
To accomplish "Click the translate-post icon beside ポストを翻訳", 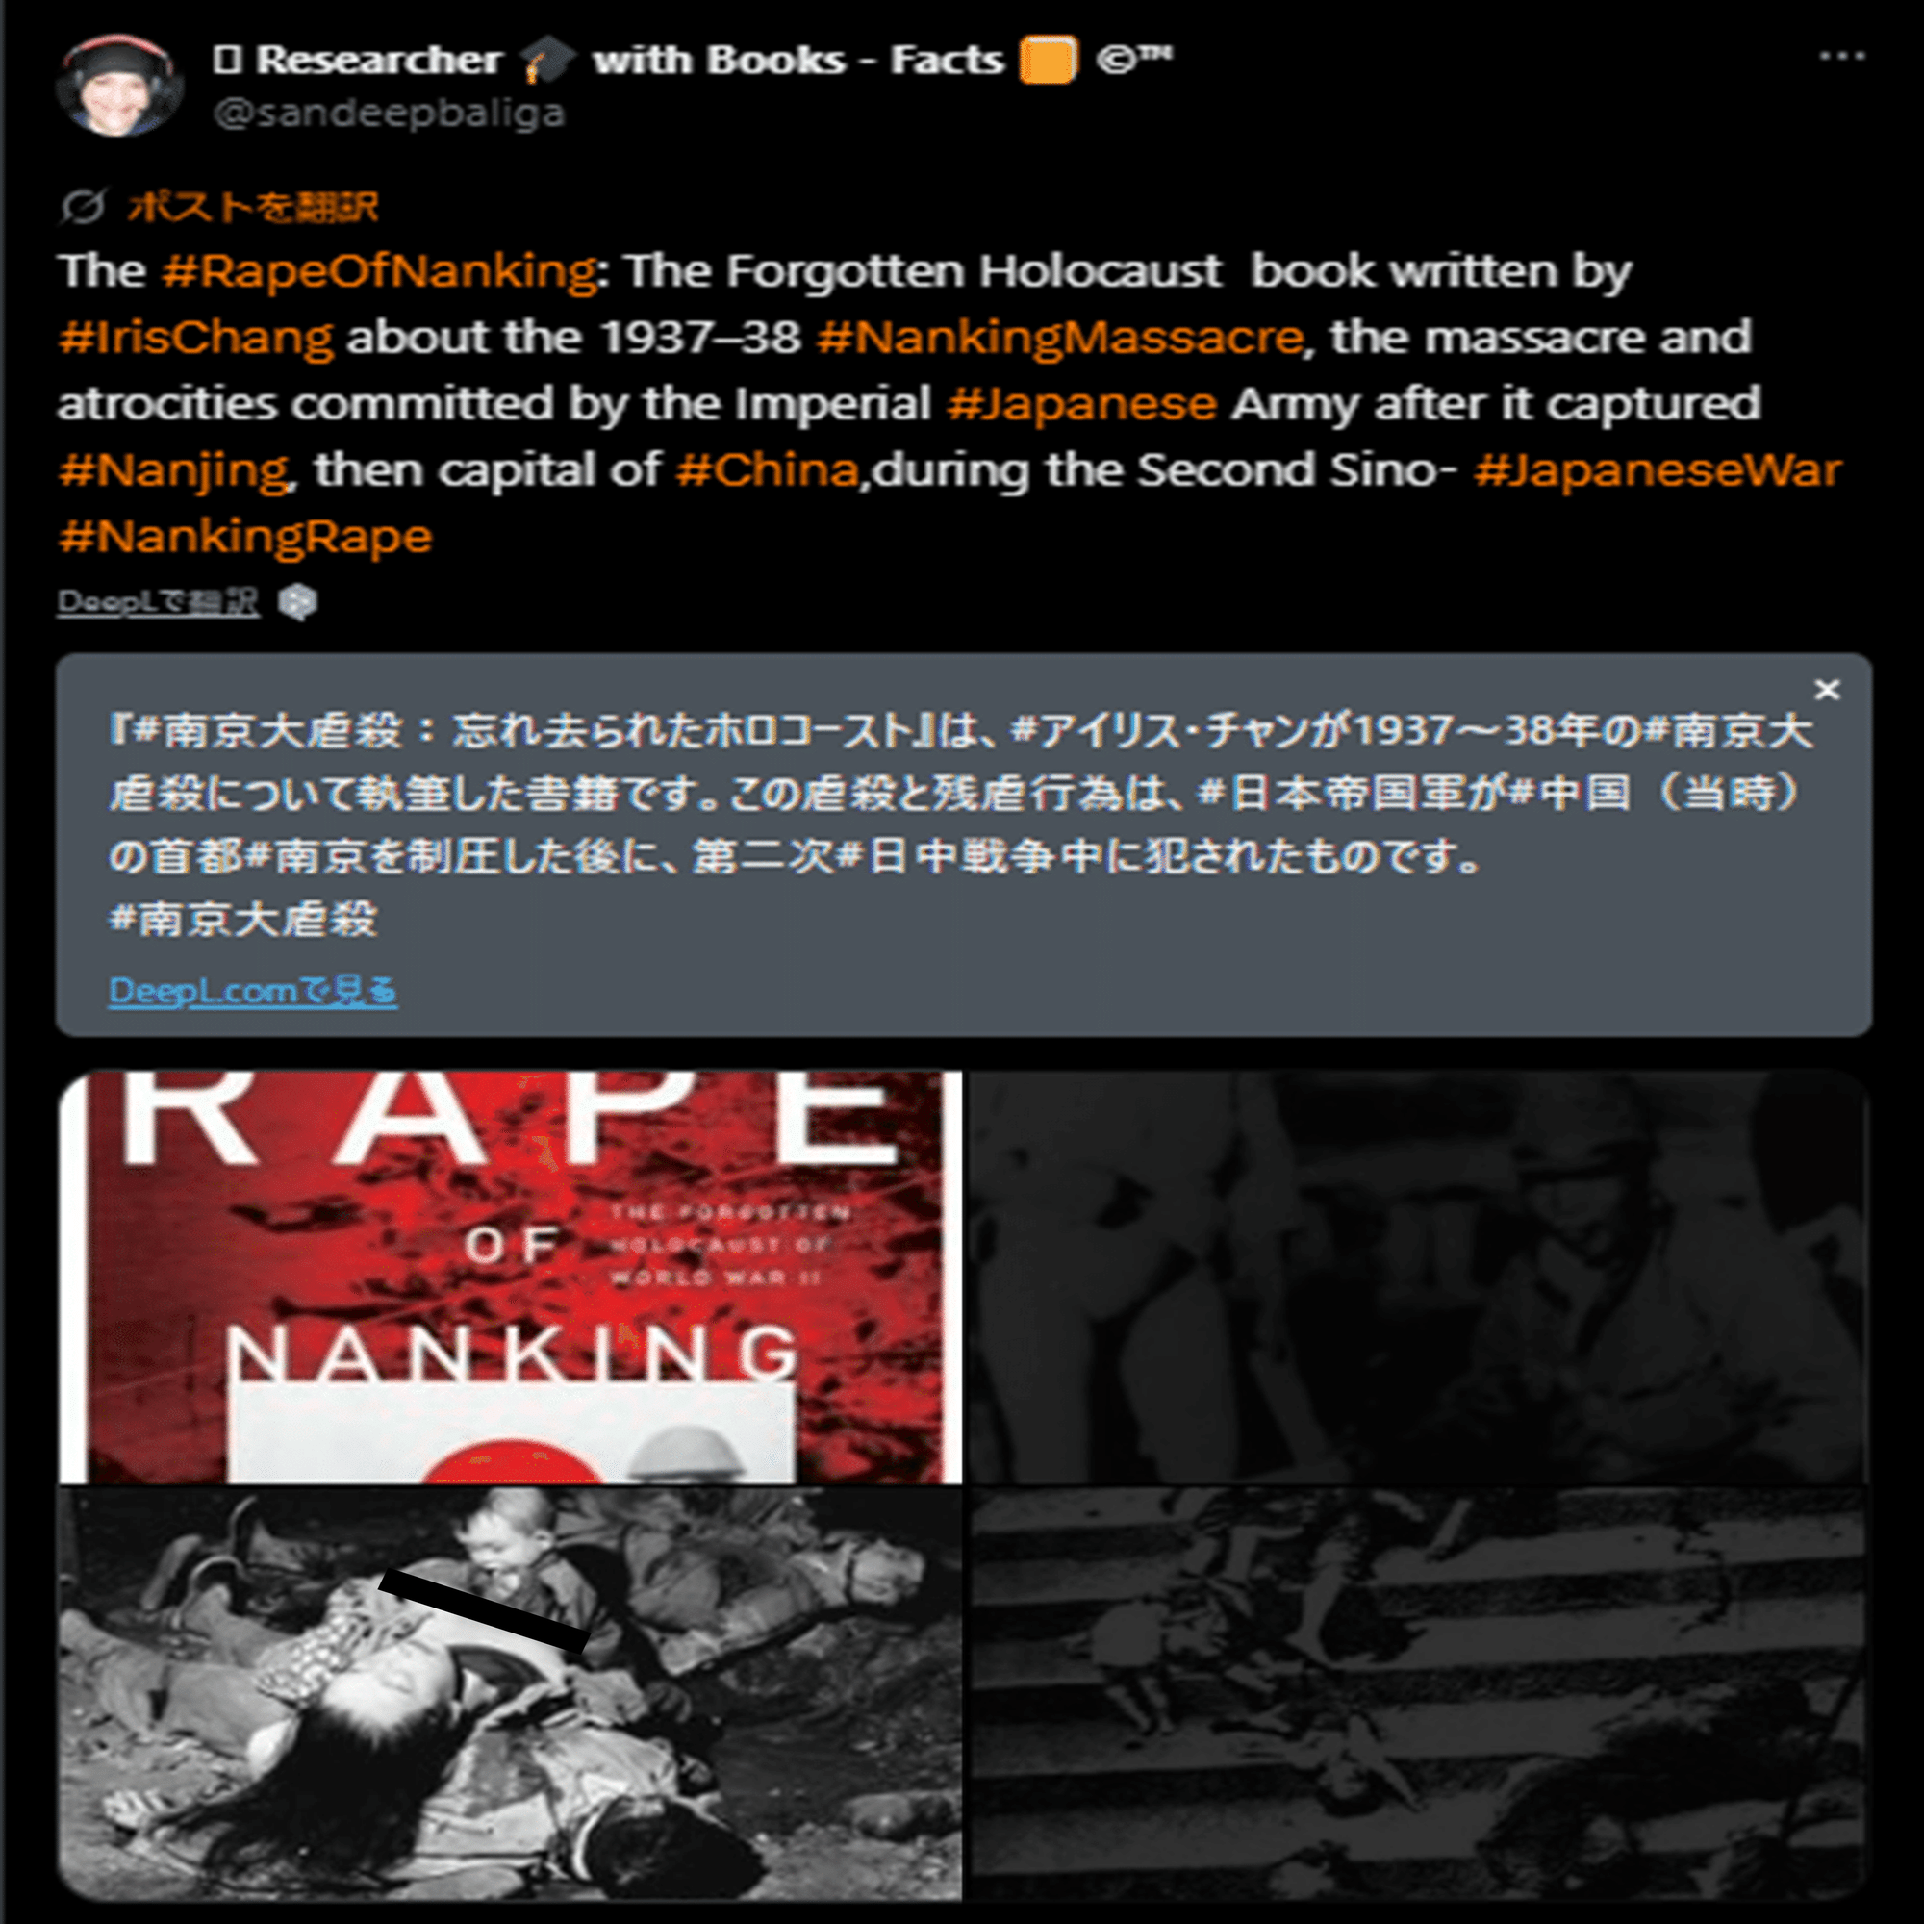I will coord(83,207).
